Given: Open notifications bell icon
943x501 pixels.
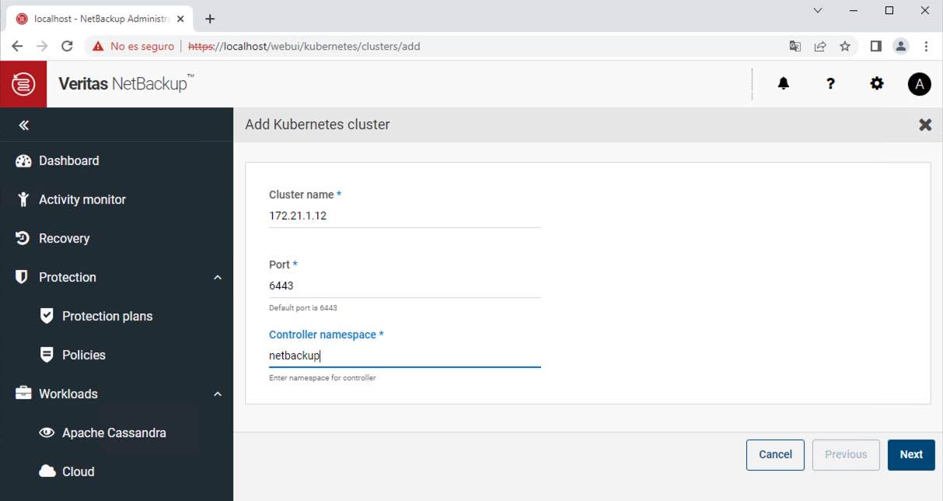Looking at the screenshot, I should point(784,84).
